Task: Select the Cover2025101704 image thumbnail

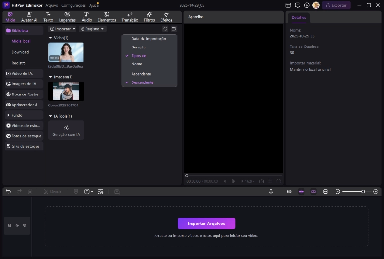Action: point(66,91)
